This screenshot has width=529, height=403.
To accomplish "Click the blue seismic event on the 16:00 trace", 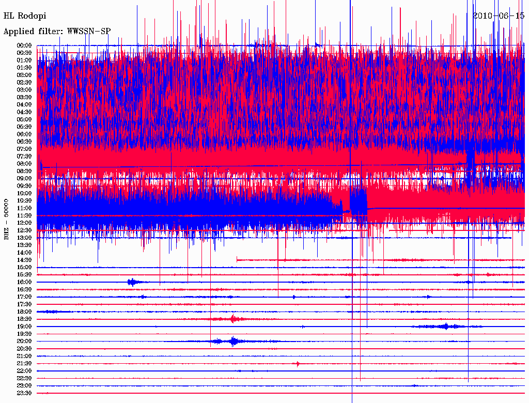I will (133, 282).
